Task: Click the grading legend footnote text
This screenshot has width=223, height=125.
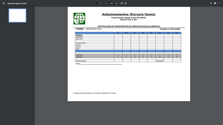Action: [x=94, y=93]
